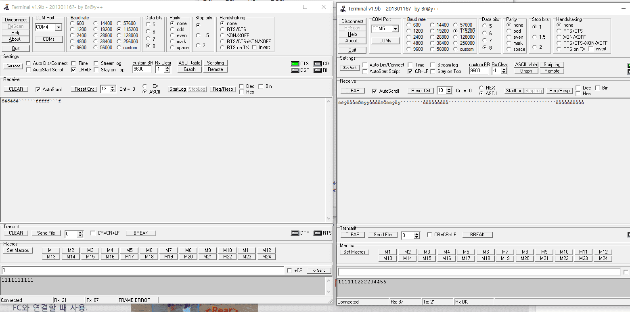Click the Transmit spinner showing 0 in COM4 window
This screenshot has height=312, width=630.
(x=80, y=234)
